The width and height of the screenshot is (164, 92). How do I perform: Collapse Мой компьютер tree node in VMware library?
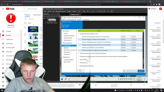coord(44,18)
